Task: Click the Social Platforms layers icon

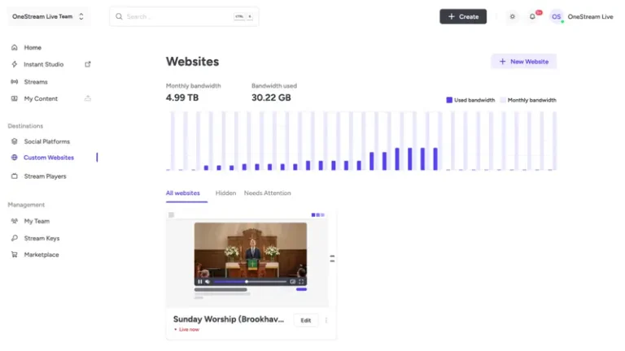Action: click(15, 141)
